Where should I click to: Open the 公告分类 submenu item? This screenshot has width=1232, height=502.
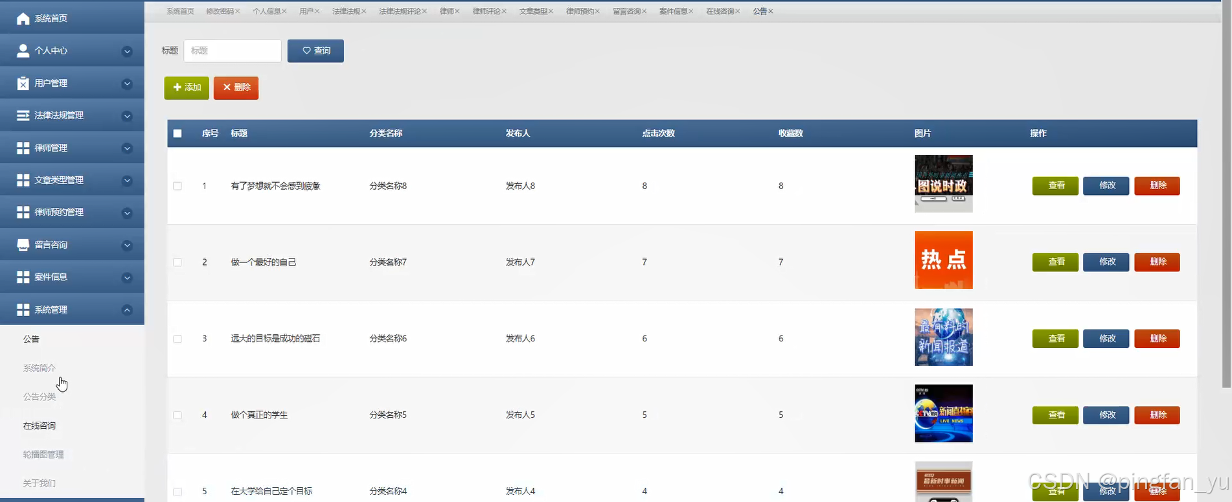click(40, 396)
